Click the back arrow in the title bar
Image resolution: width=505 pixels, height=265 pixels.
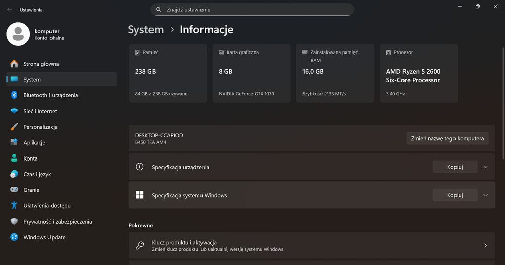point(9,10)
